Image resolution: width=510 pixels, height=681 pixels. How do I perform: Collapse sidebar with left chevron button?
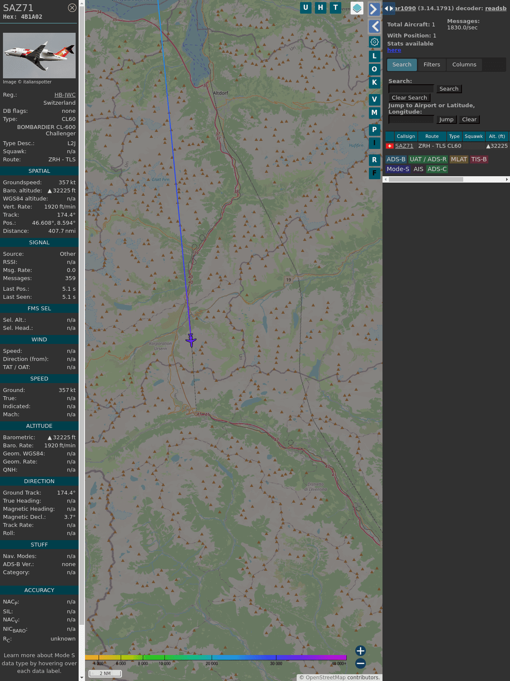(x=374, y=26)
